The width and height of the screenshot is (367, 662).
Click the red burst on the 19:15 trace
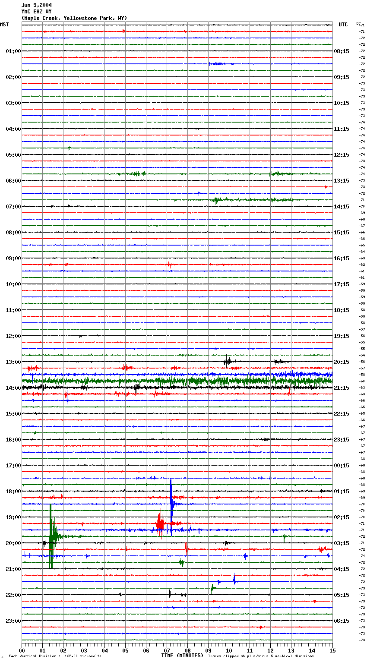tap(160, 523)
